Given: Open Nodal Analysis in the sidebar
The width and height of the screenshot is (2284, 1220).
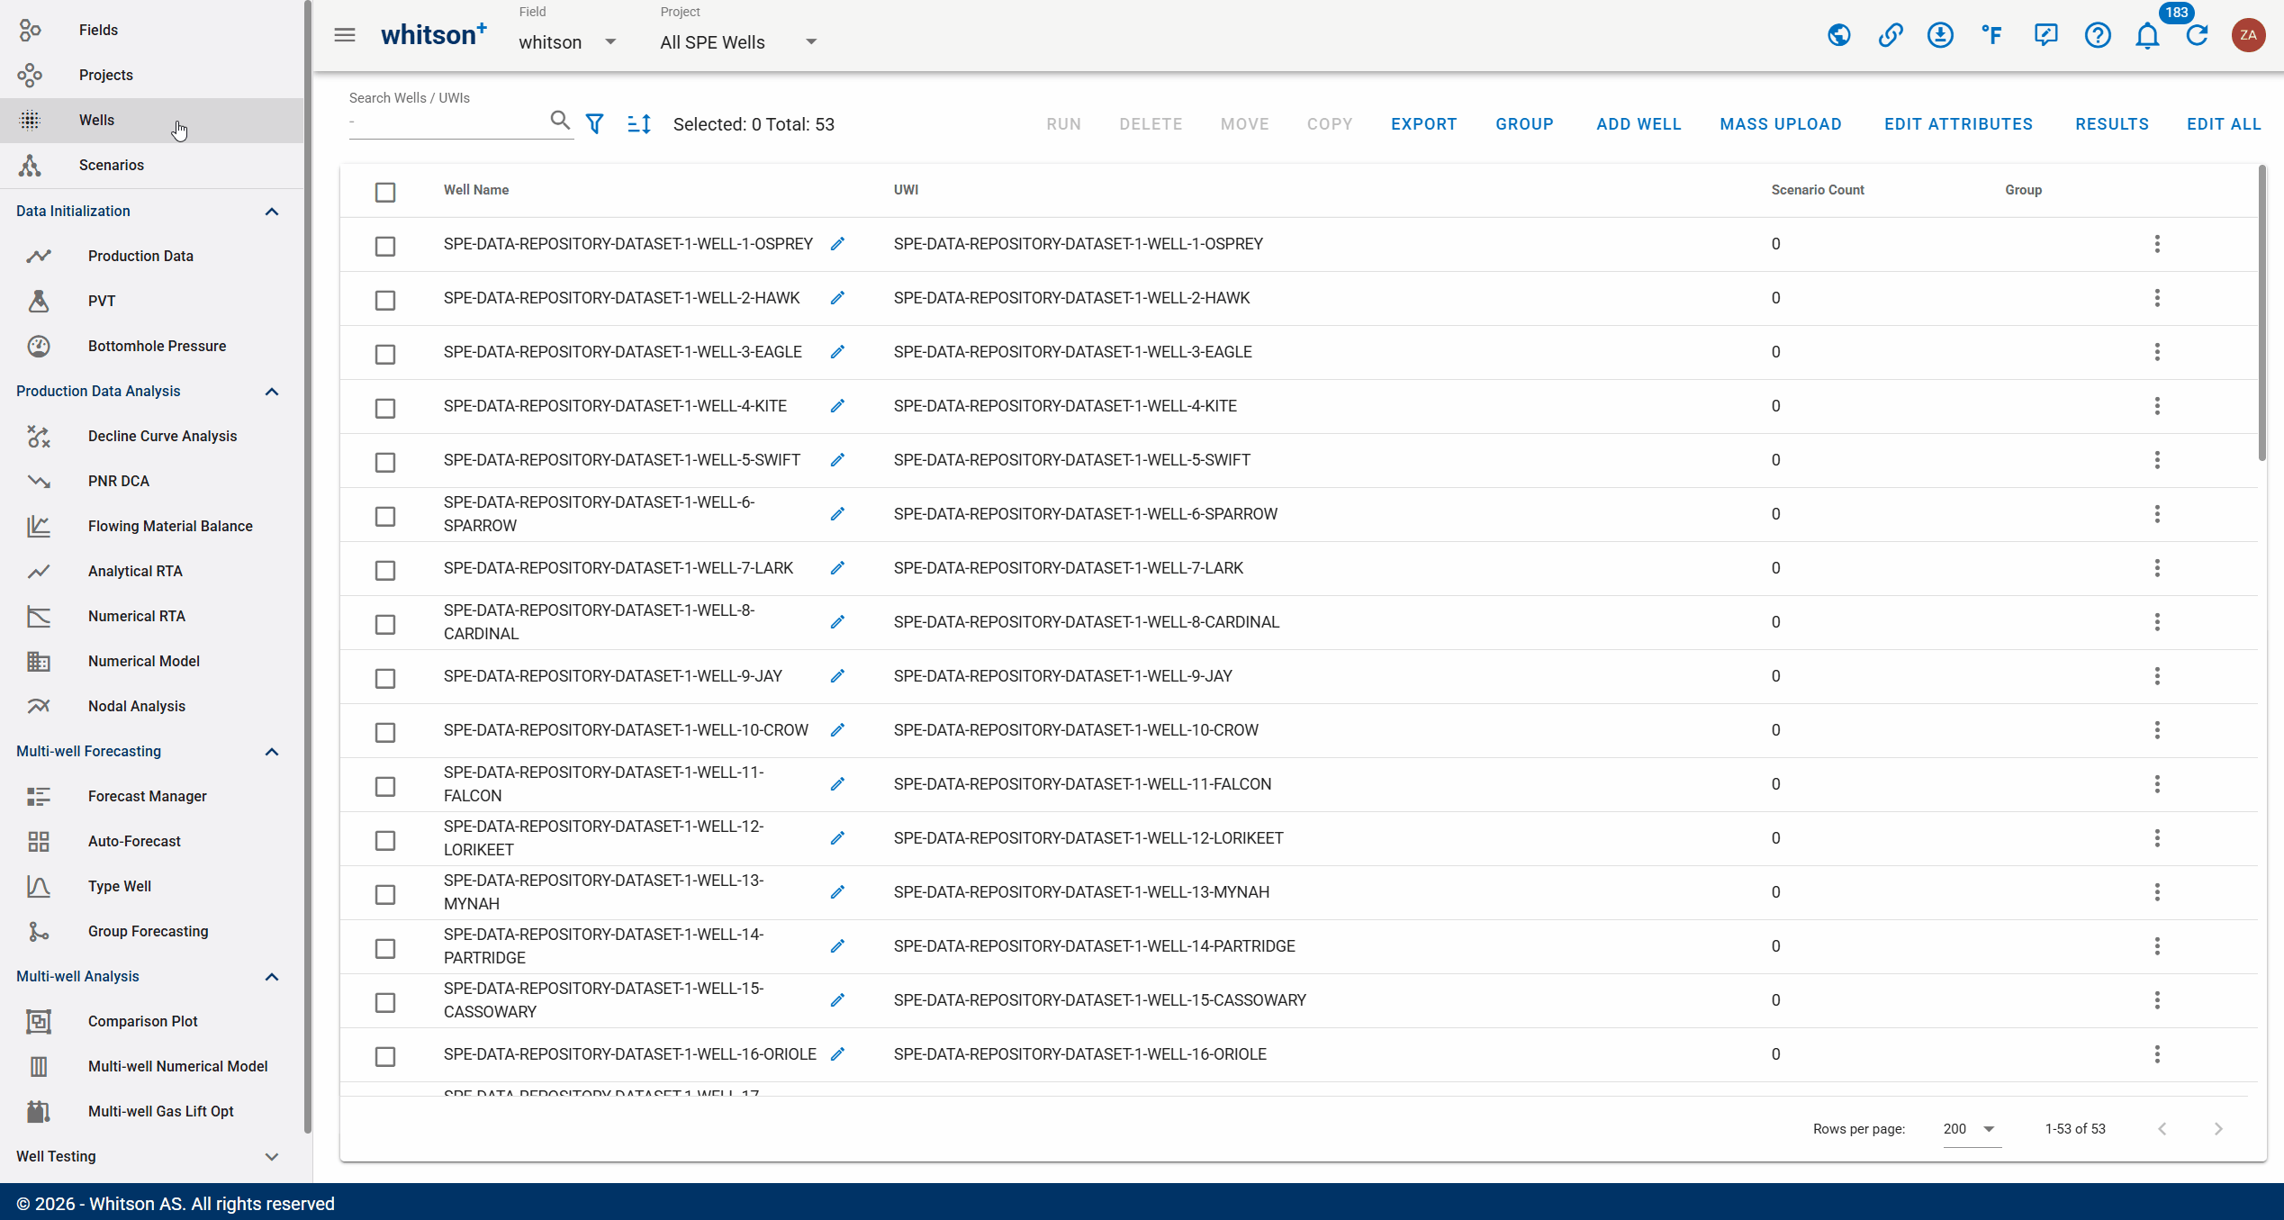Looking at the screenshot, I should (151, 707).
